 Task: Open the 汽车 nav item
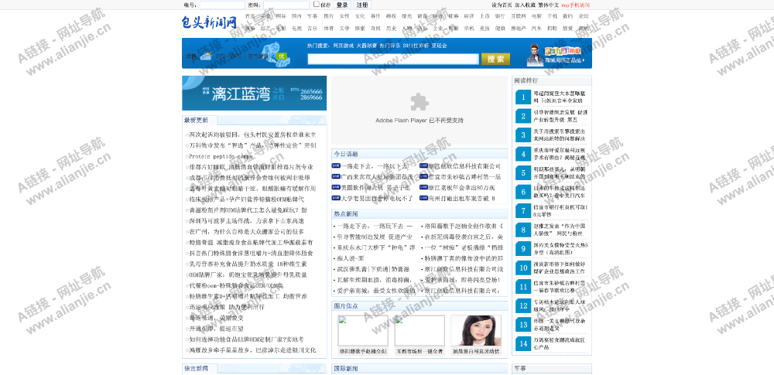tap(536, 29)
